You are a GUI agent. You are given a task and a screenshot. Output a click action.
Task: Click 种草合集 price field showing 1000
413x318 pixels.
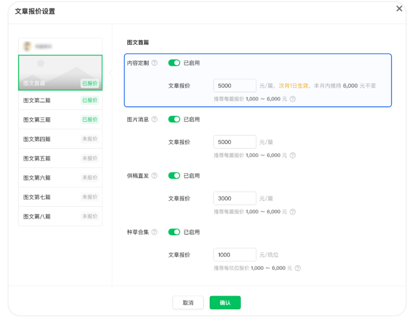(234, 255)
